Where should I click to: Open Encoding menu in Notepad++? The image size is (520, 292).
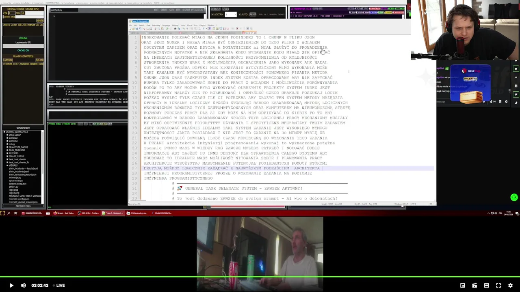click(156, 26)
